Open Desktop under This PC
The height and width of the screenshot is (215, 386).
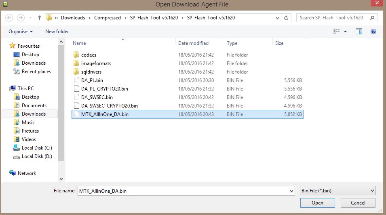click(x=30, y=97)
